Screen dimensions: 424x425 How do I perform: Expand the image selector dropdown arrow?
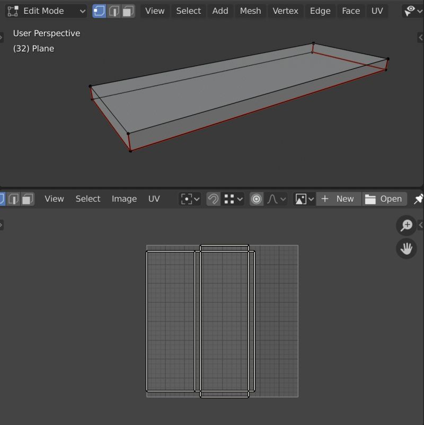pyautogui.click(x=312, y=198)
